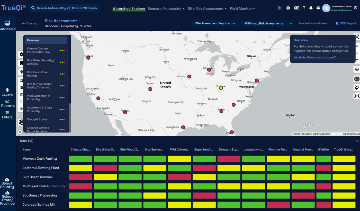Image resolution: width=360 pixels, height=211 pixels.
Task: Select Overview in risk category list
Action: [46, 40]
